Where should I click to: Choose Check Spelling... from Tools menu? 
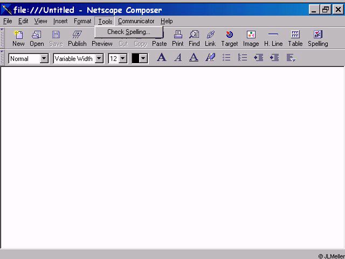(x=129, y=32)
